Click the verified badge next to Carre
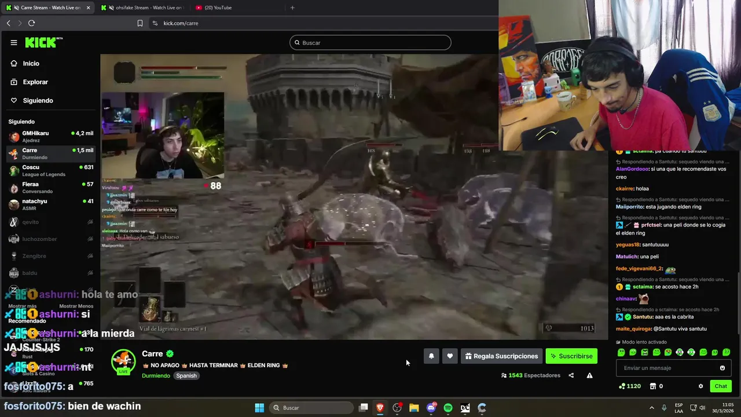The image size is (741, 417). tap(170, 353)
